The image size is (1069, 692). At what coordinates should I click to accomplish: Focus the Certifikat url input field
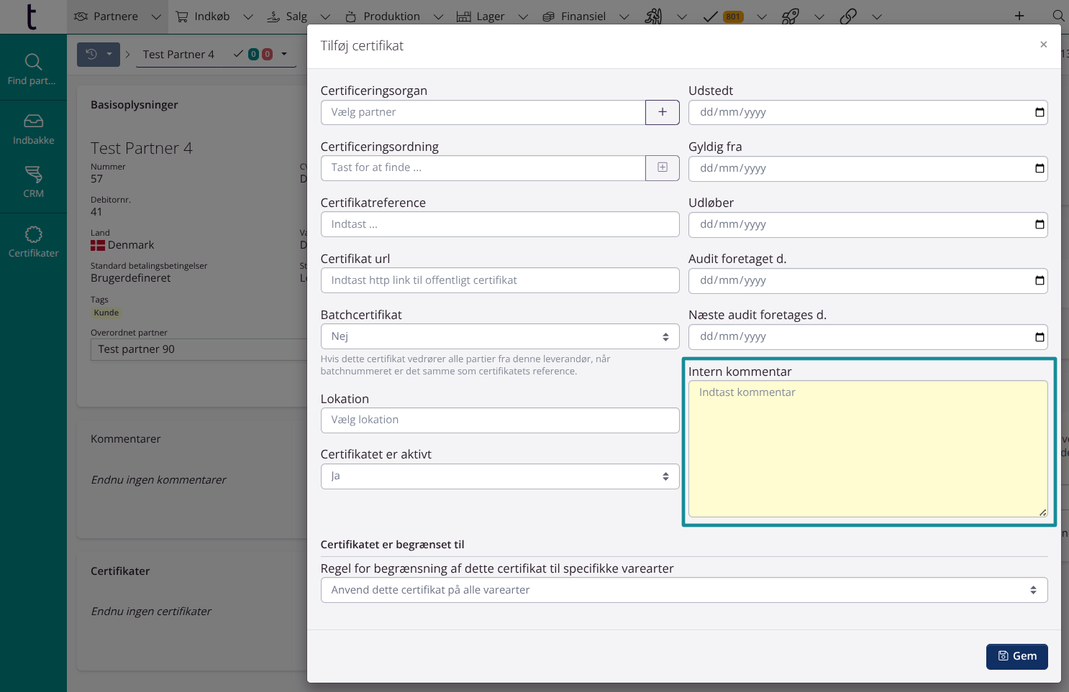pos(499,280)
